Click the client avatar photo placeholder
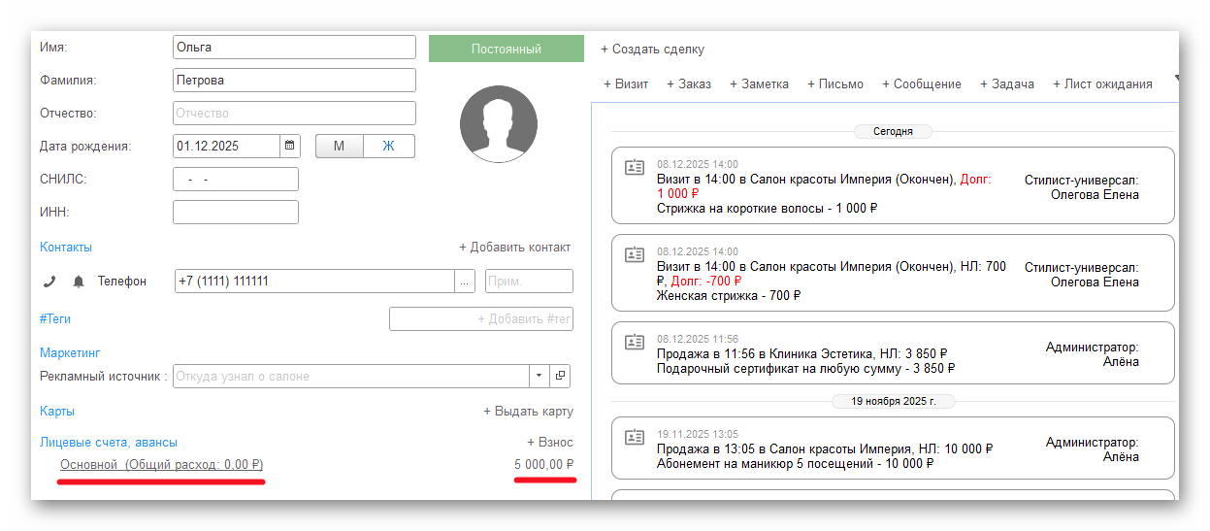1210x531 pixels. (x=499, y=123)
